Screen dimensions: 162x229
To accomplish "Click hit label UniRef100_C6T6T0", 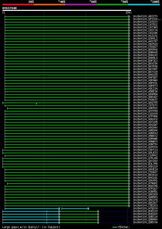I will tap(145, 106).
